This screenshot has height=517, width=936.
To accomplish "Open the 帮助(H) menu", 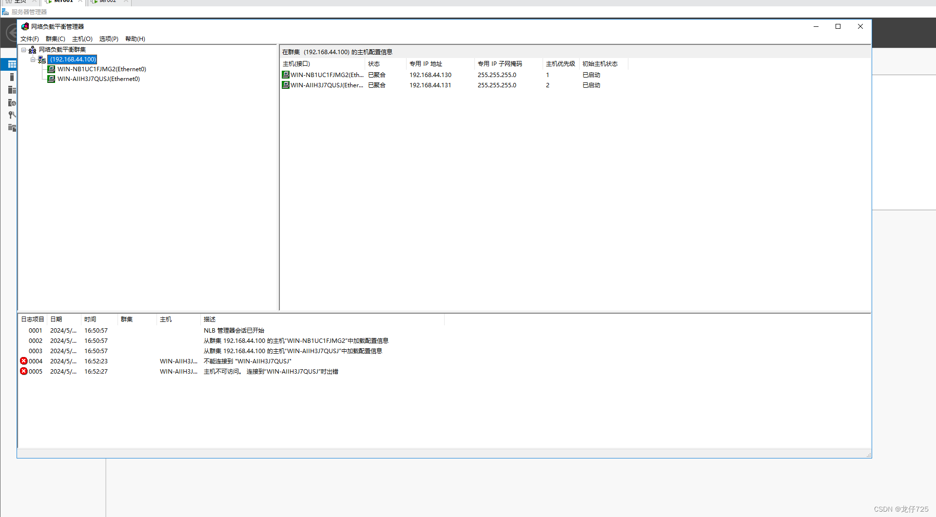I will (135, 39).
